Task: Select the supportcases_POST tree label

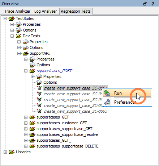Action: (x=54, y=71)
